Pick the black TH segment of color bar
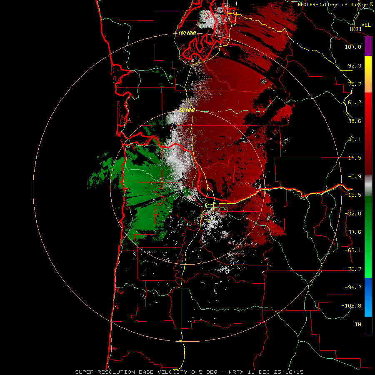375x375 pixels. 368,325
